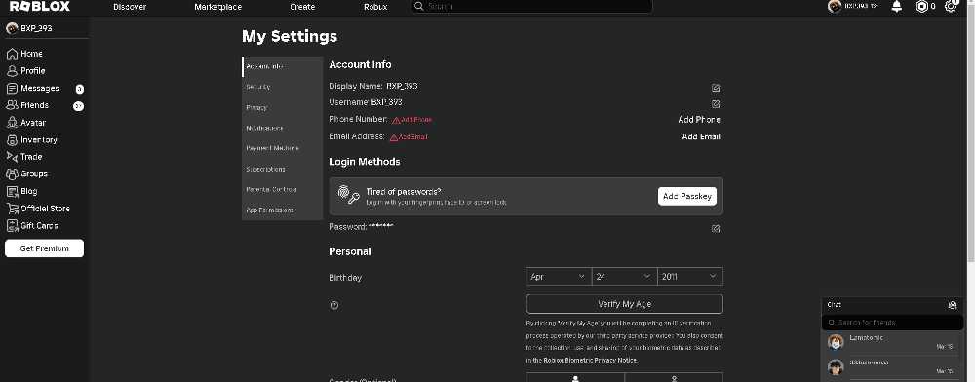975x382 pixels.
Task: Select the Payment Methods settings tab
Action: coord(283,148)
